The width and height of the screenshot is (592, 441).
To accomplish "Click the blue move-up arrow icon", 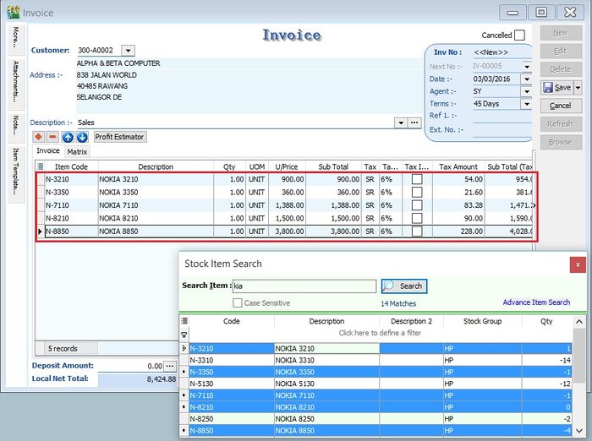I will click(x=68, y=137).
